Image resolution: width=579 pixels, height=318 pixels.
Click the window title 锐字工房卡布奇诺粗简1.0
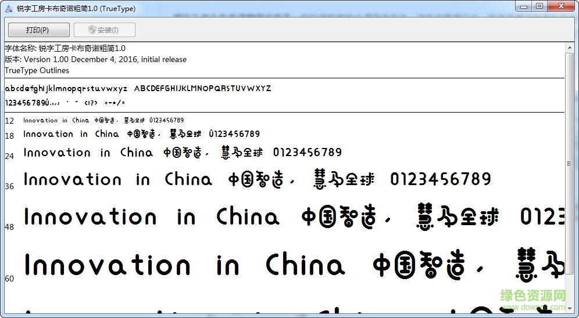76,9
